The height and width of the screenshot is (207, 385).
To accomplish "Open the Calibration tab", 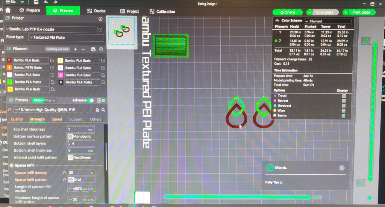I will [162, 12].
